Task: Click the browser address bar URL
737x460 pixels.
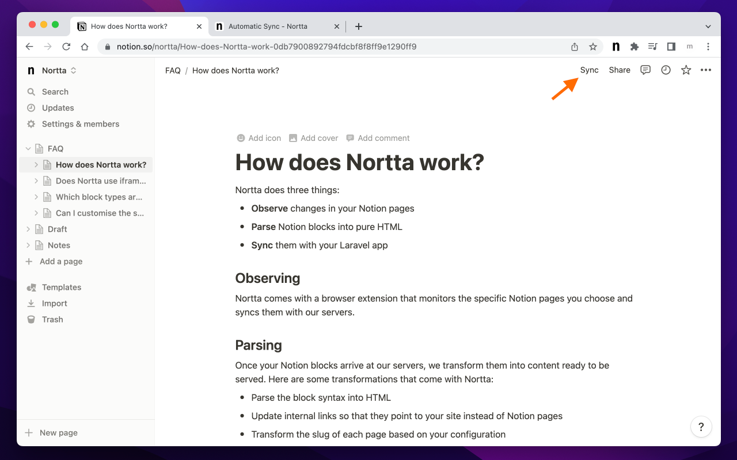Action: coord(267,47)
